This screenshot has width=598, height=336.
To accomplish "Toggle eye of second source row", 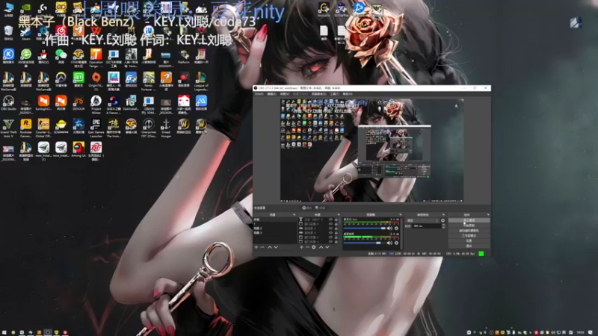I will pyautogui.click(x=330, y=224).
